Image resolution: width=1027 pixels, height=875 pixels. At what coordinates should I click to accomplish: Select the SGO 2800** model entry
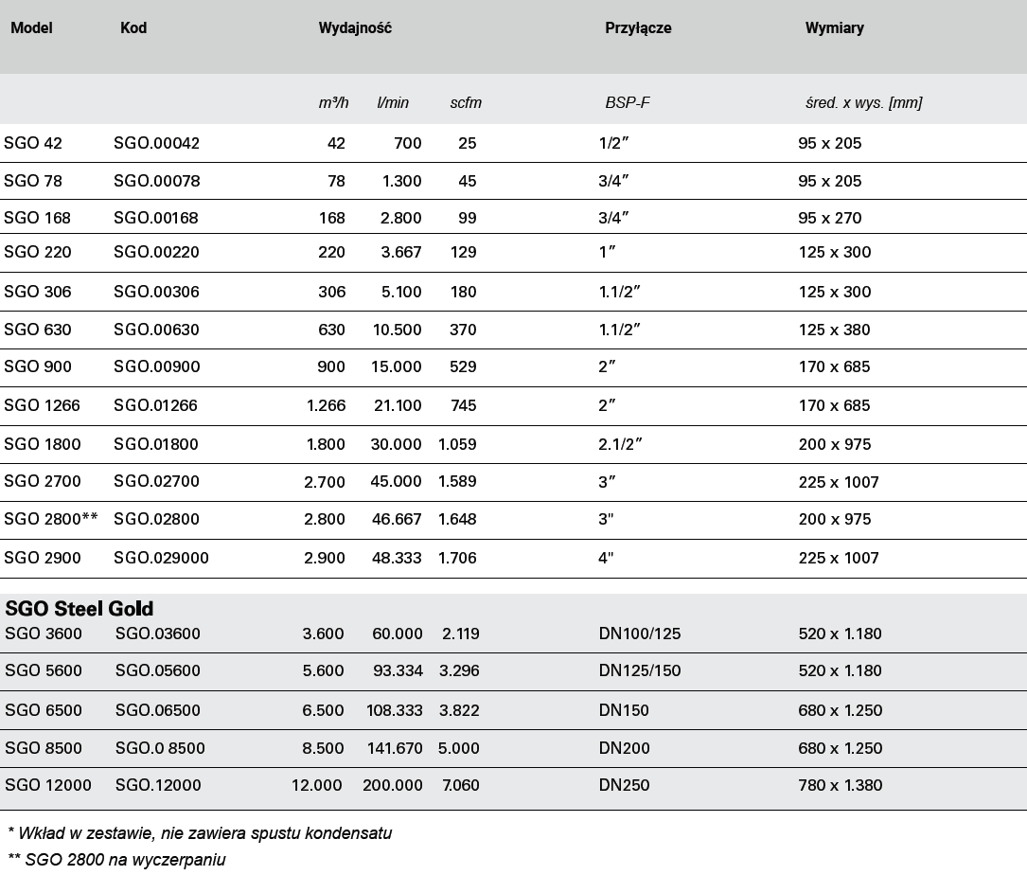click(51, 519)
